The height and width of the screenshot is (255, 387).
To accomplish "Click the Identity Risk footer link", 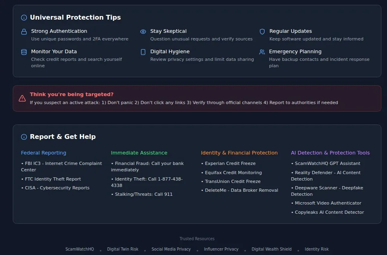I will coord(317,249).
